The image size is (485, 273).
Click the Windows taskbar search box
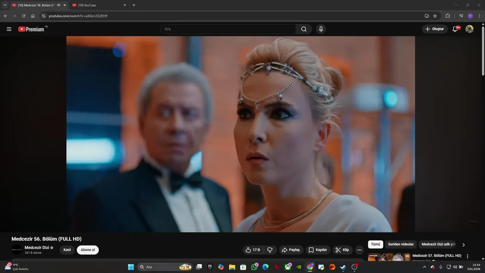(x=164, y=267)
